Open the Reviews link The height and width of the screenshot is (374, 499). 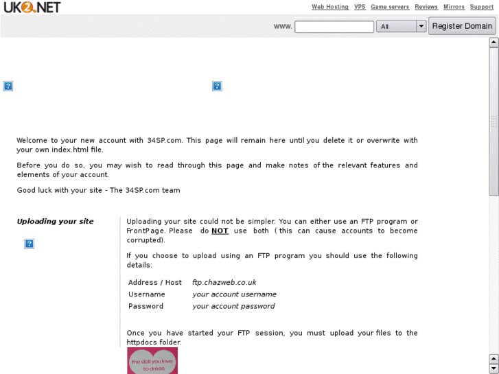pos(426,7)
